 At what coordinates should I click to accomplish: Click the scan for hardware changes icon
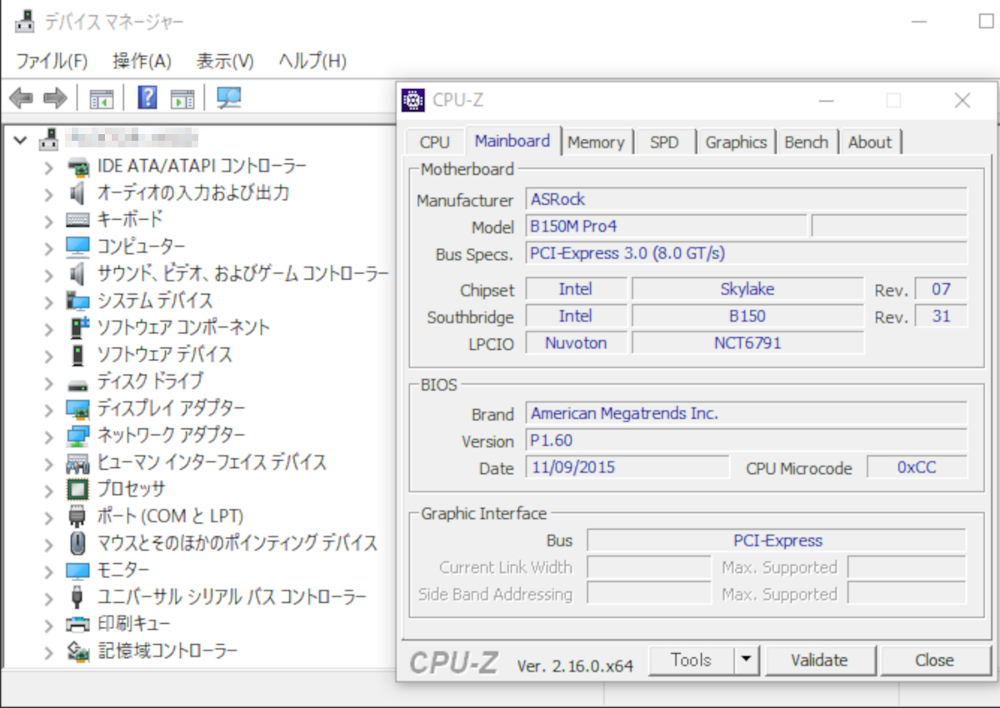click(228, 97)
